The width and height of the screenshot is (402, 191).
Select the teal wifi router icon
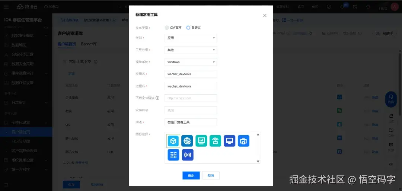216,141
